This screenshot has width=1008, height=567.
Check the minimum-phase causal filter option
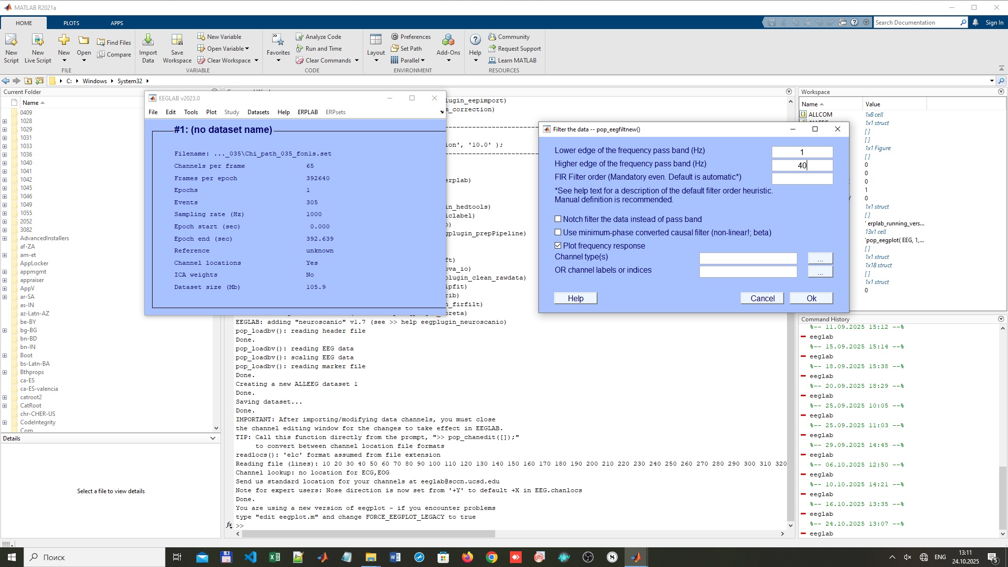pos(558,232)
